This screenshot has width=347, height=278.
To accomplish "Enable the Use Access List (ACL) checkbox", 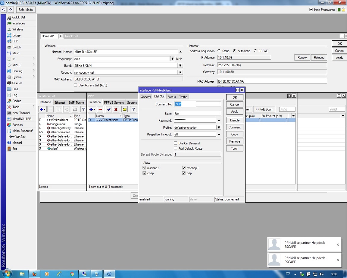I will tap(76, 85).
